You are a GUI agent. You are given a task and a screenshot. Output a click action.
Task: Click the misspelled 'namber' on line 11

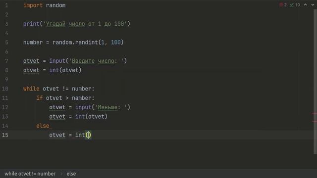81,98
